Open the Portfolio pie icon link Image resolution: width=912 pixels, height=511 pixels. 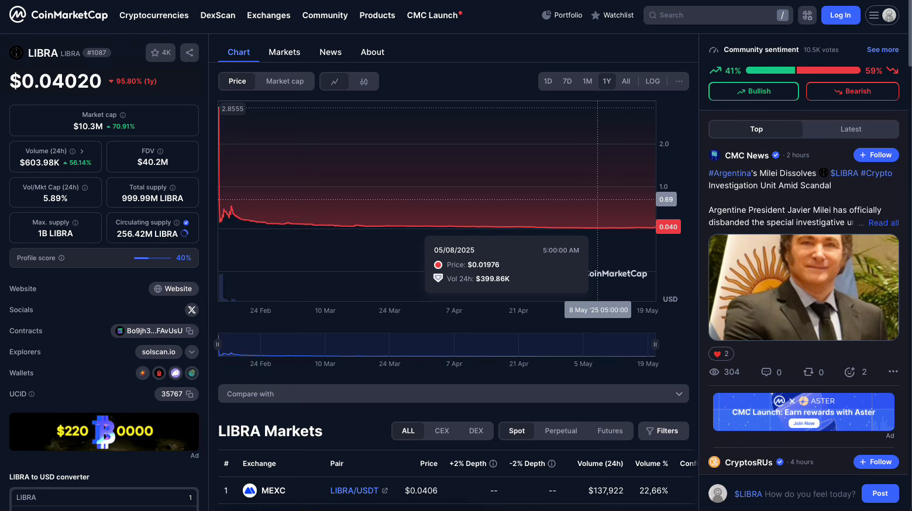[x=562, y=15]
